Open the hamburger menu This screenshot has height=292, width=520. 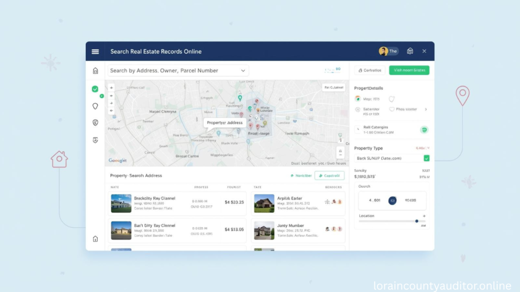coord(95,51)
